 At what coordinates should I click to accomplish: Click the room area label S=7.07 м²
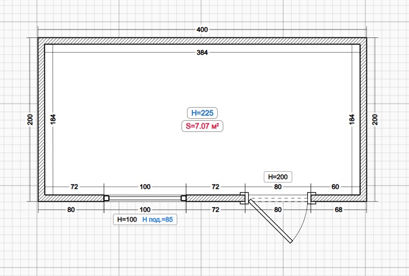point(202,126)
